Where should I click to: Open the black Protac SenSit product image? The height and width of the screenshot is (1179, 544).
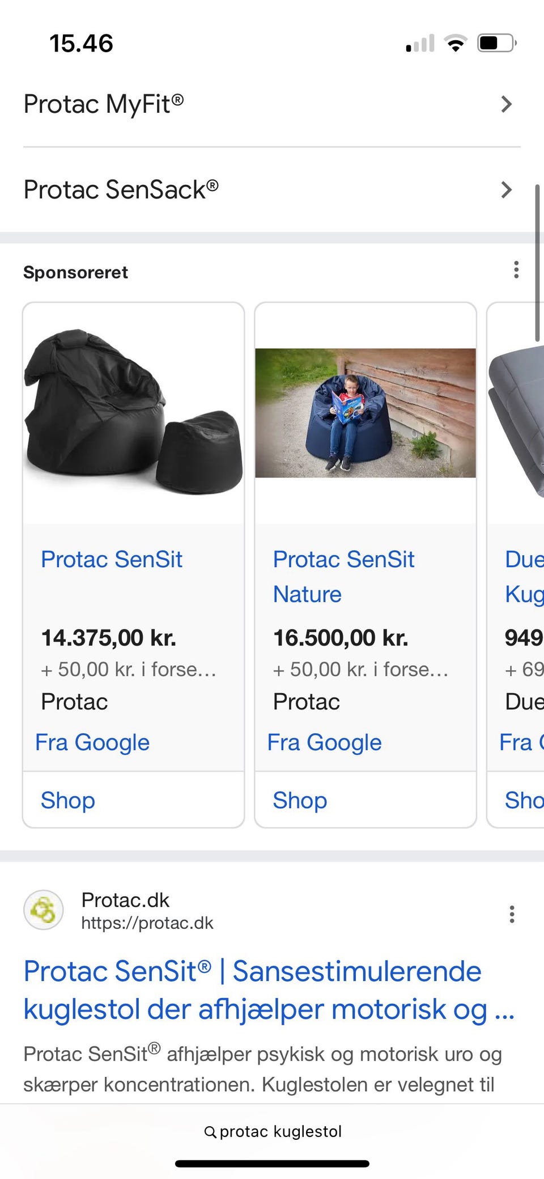point(134,412)
